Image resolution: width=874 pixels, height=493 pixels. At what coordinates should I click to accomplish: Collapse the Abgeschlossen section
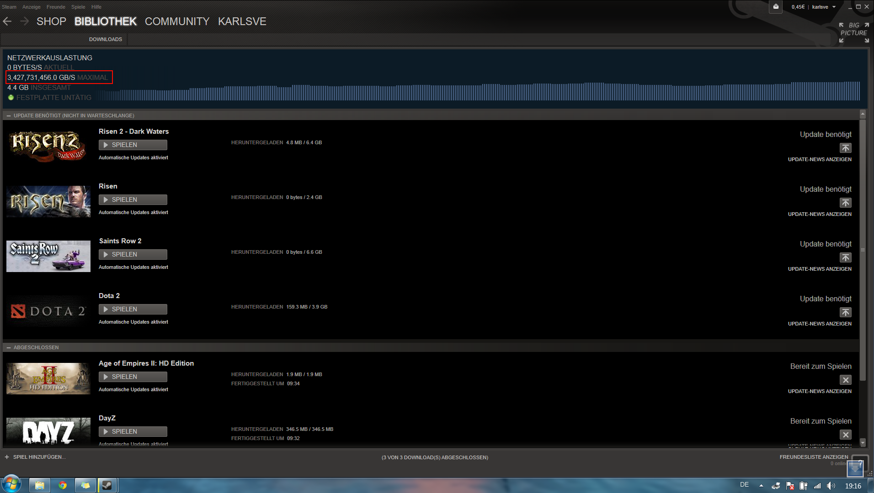coord(9,347)
